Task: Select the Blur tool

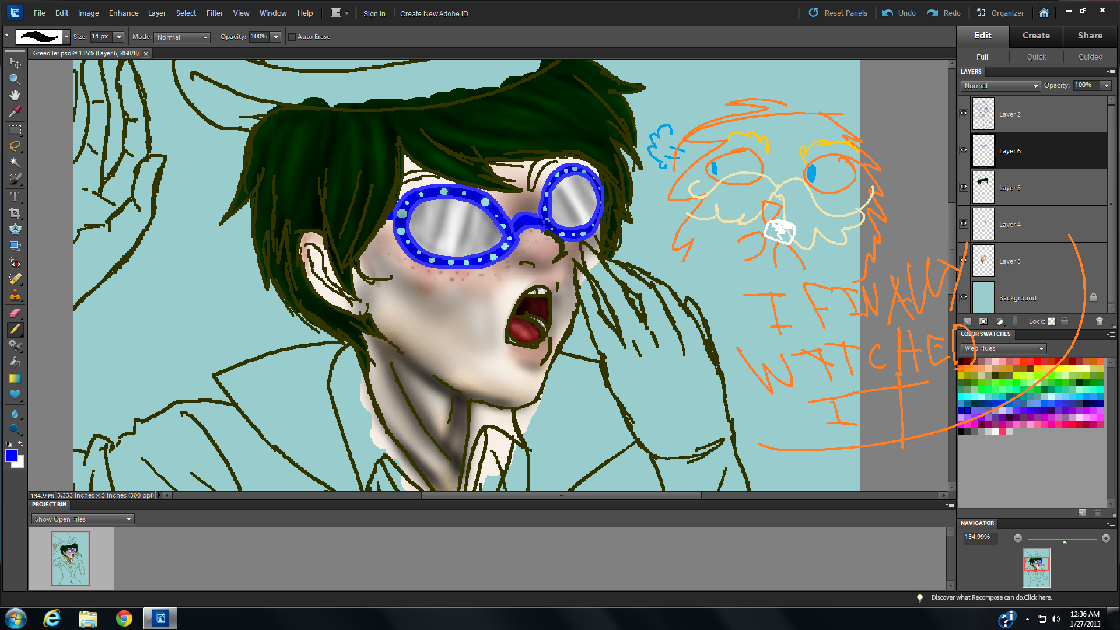Action: point(15,414)
